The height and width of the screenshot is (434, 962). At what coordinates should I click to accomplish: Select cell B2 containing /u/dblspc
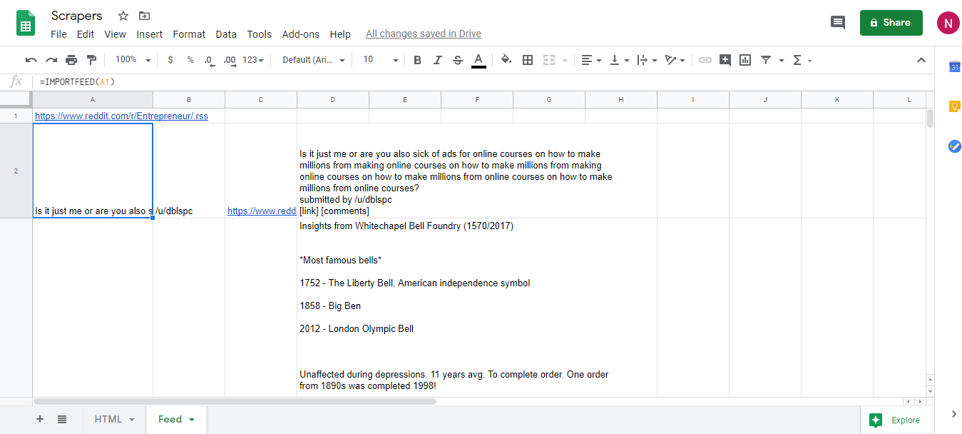coord(189,171)
